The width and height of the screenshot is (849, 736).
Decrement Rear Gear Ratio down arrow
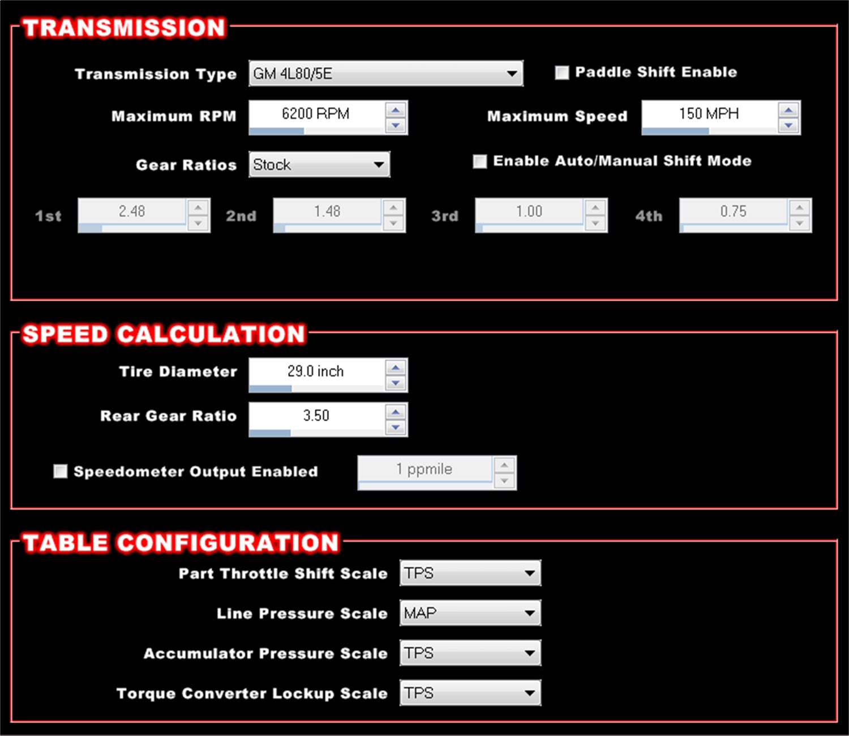click(x=396, y=427)
